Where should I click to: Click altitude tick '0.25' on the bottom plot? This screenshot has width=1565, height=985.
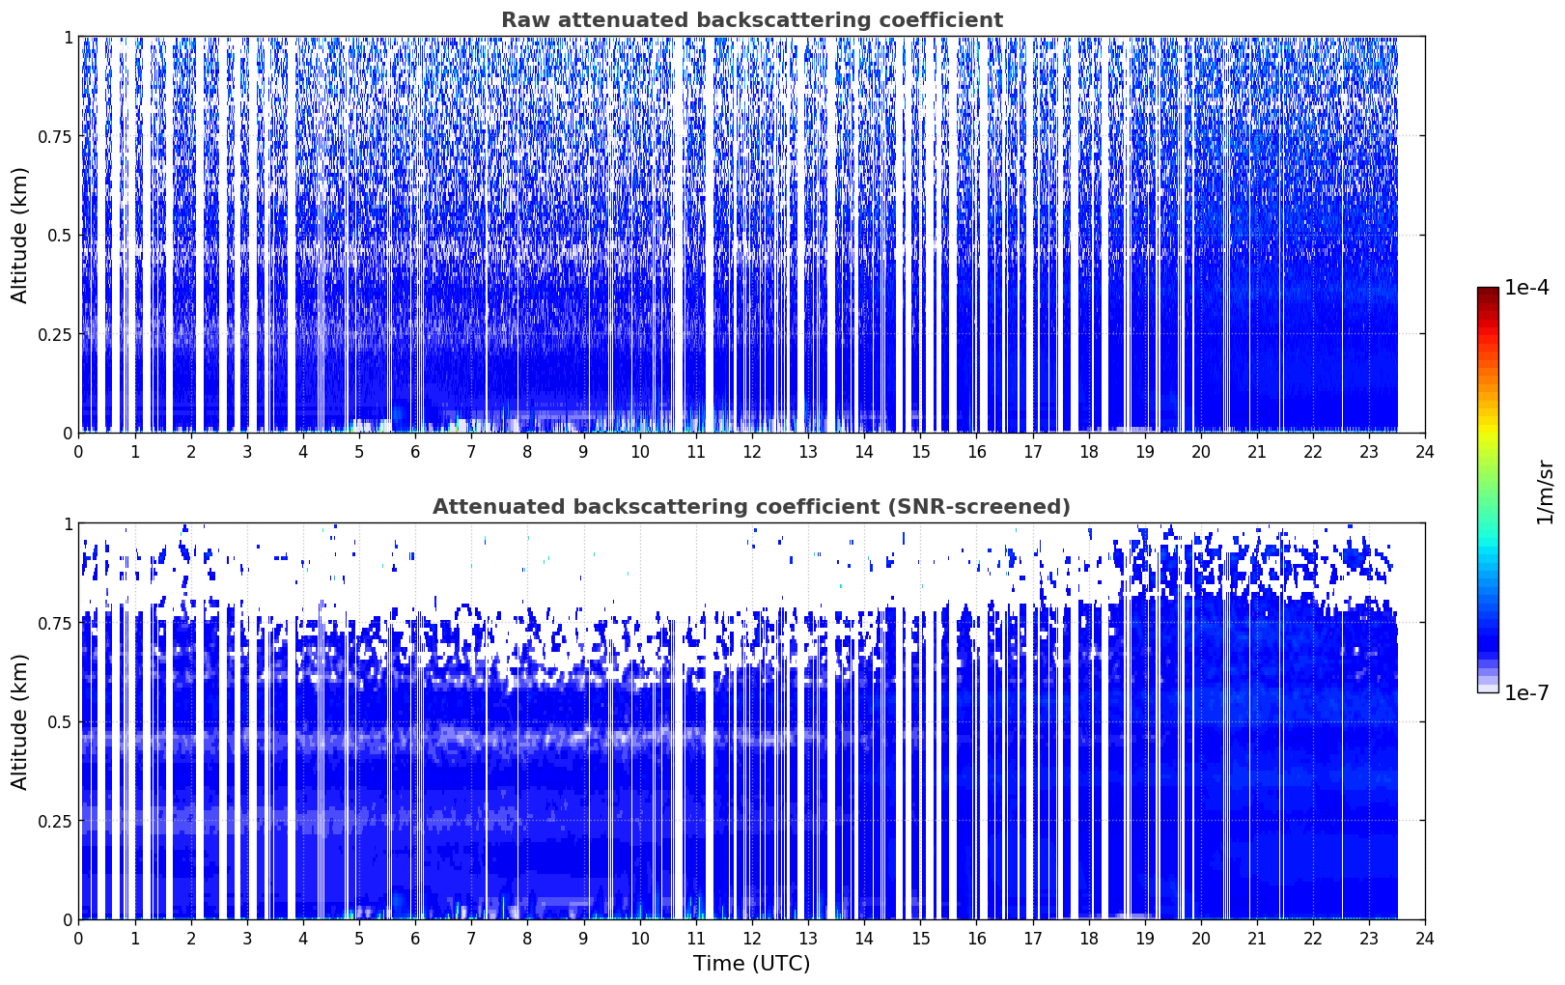point(55,821)
